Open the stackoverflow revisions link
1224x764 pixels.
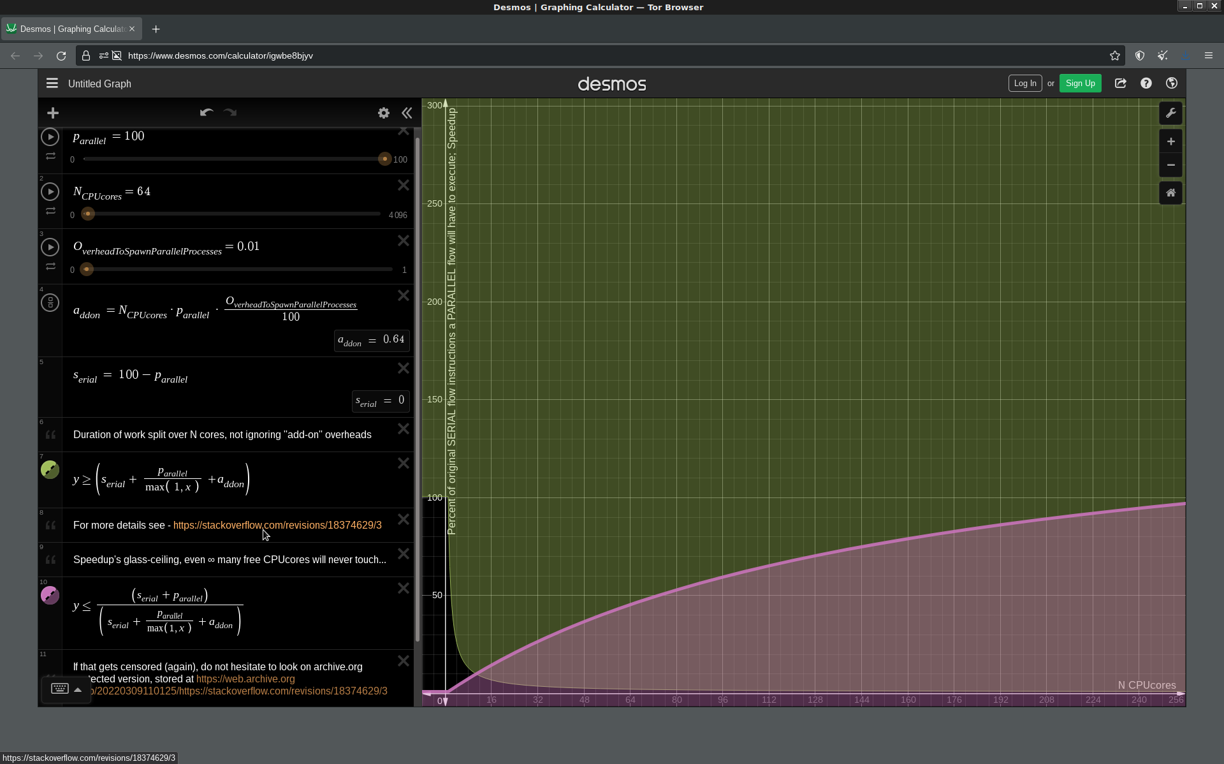tap(277, 525)
